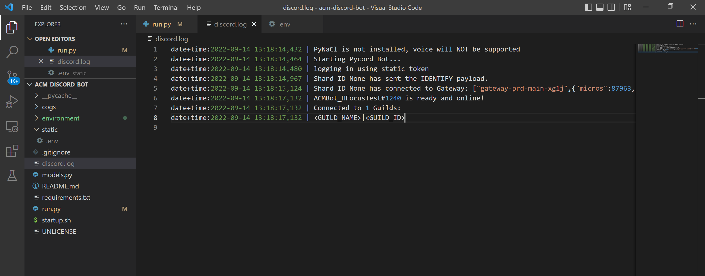Click the 'logging in using static token' line
Screen dimensions: 705x276
pyautogui.click(x=371, y=68)
